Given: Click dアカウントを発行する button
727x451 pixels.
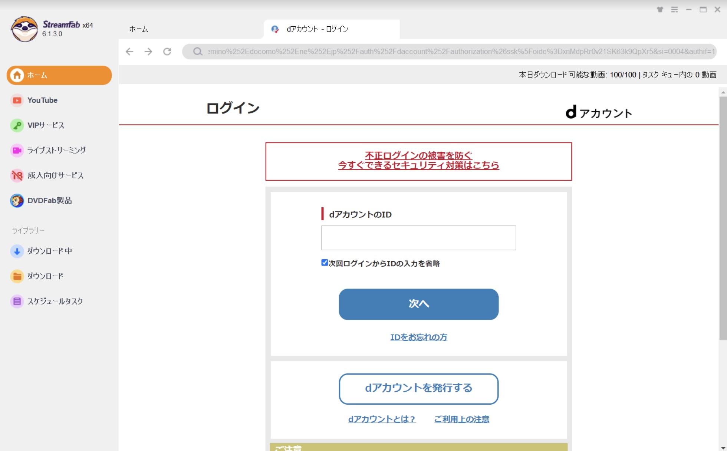Looking at the screenshot, I should click(418, 389).
